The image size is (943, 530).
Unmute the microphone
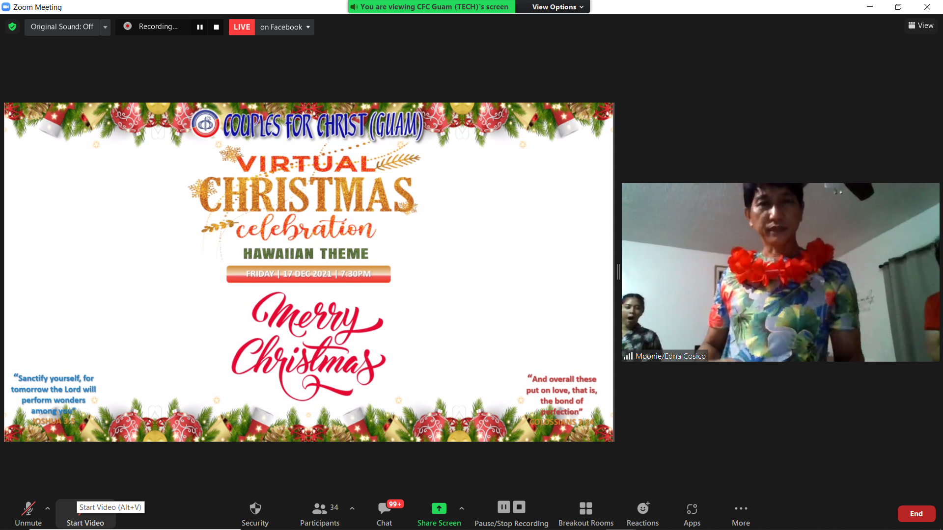click(28, 513)
